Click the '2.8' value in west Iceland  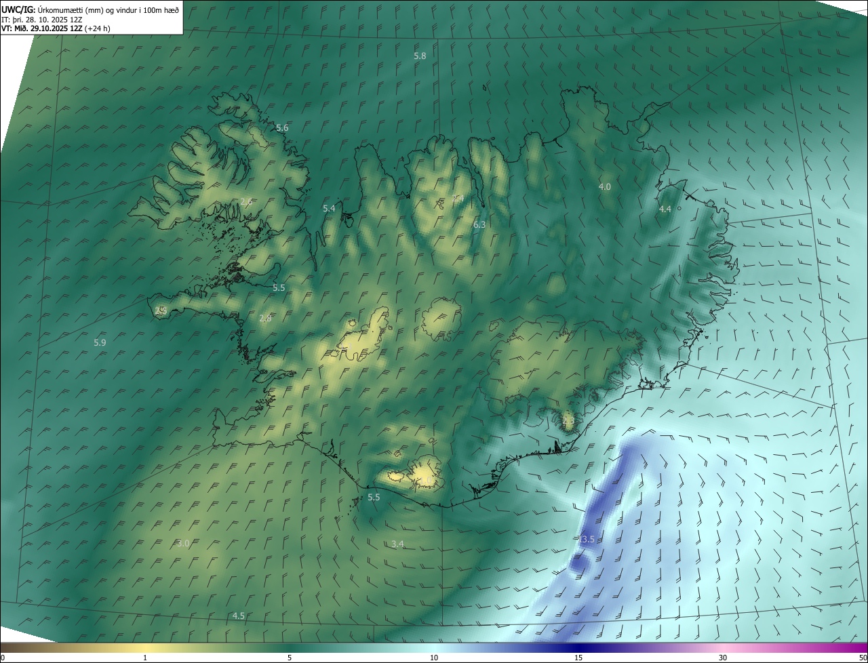tap(265, 318)
